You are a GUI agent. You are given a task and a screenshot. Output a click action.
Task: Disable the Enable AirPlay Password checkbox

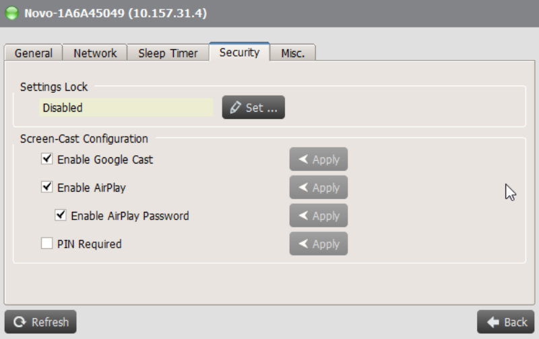(x=61, y=215)
